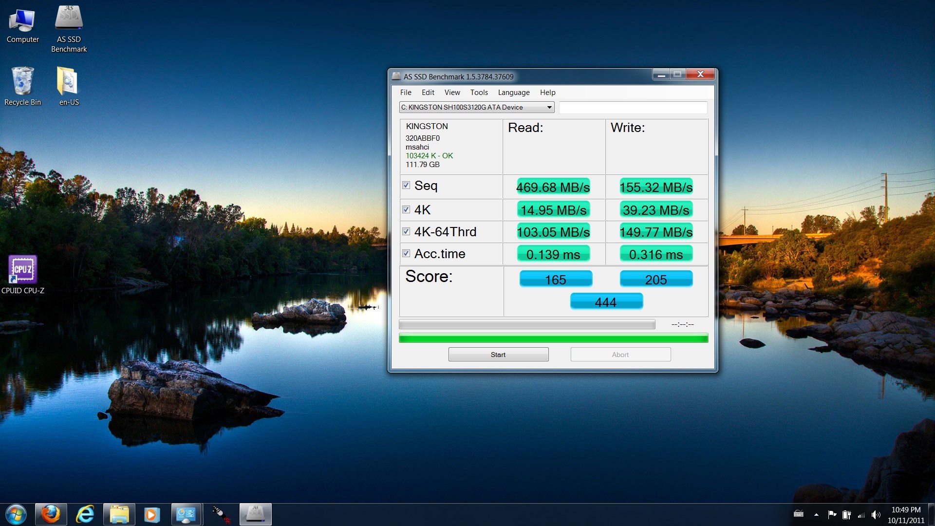The height and width of the screenshot is (526, 935).
Task: Click the control panel monitor taskbar icon
Action: click(x=186, y=514)
